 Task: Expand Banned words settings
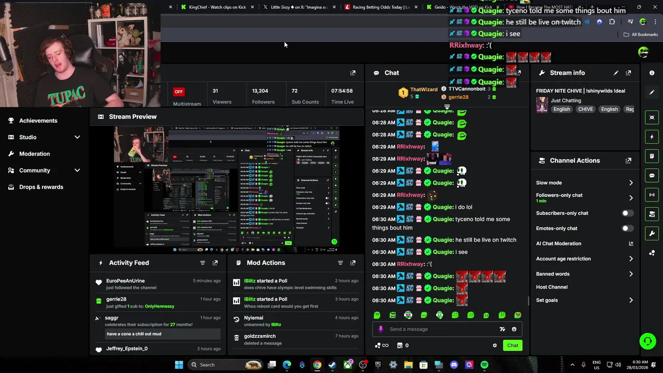585,274
